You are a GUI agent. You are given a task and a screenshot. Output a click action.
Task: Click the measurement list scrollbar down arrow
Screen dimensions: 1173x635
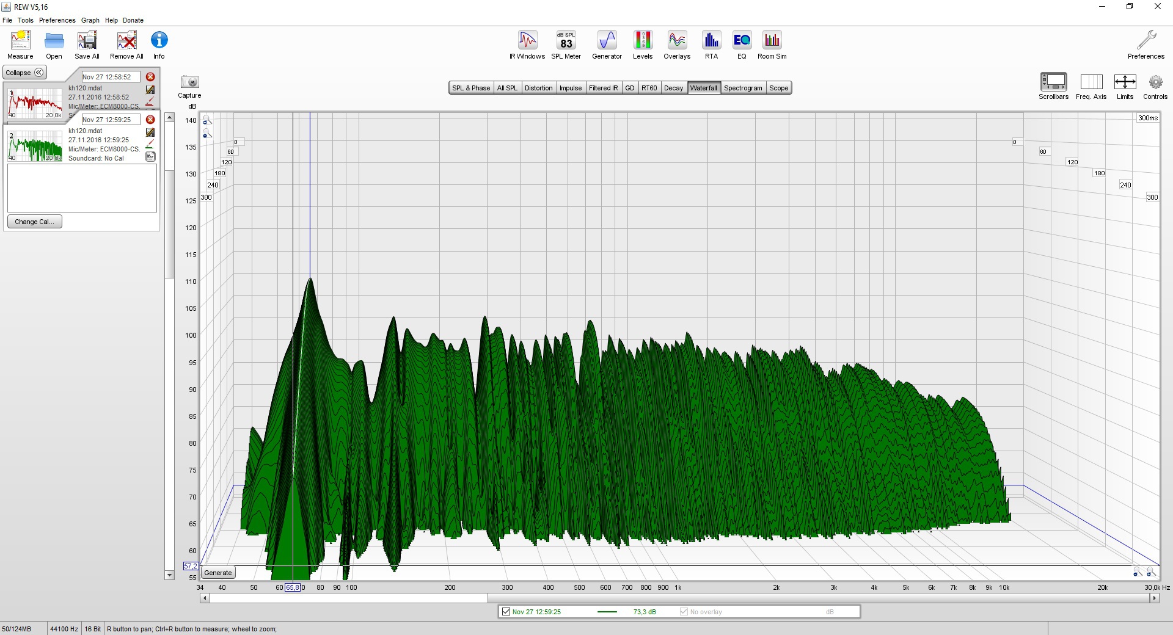click(x=170, y=575)
